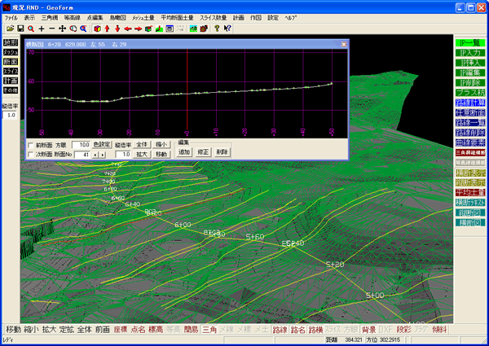Click the green terrain axis icon

tap(159, 28)
